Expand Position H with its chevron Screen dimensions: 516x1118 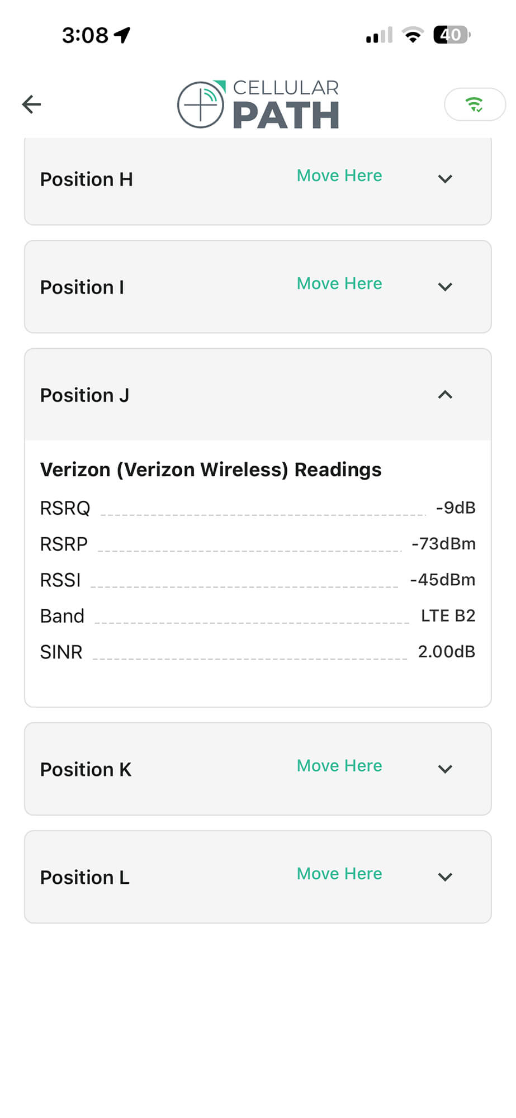tap(445, 179)
